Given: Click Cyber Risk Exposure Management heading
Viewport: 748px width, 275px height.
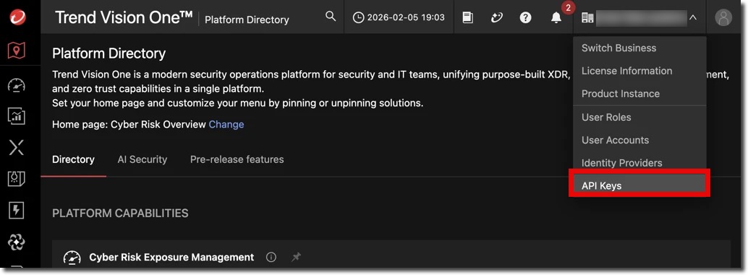Looking at the screenshot, I should point(171,258).
